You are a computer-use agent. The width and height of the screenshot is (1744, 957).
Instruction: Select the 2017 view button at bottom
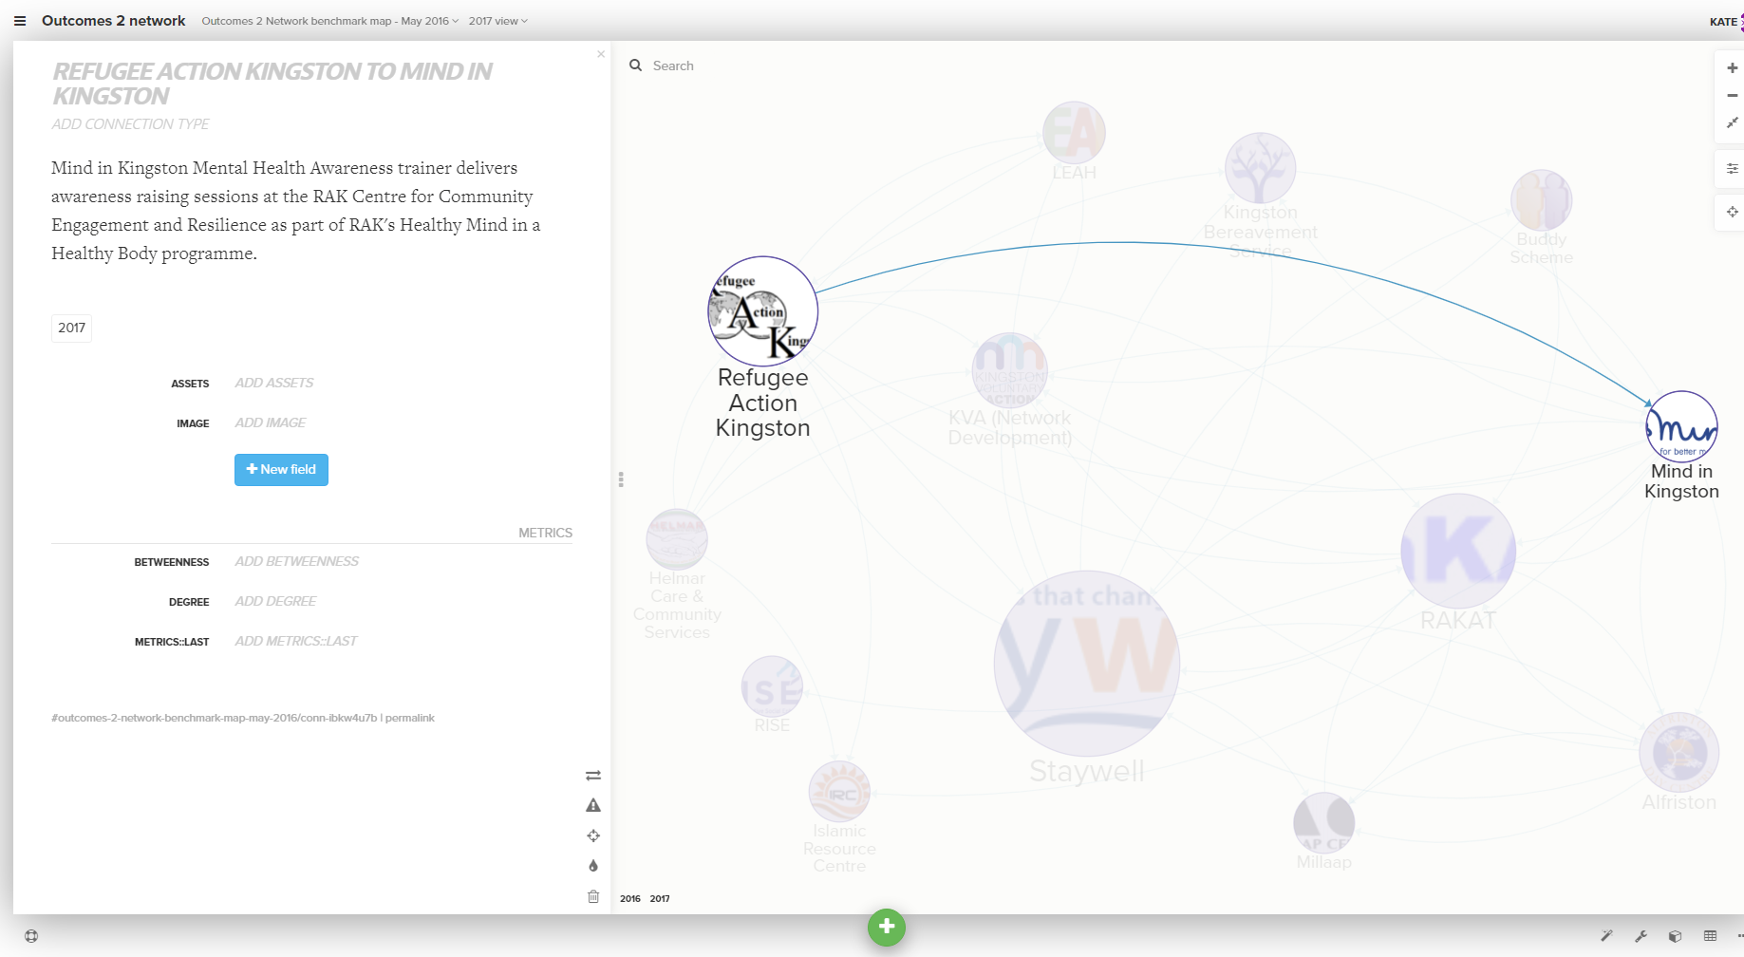pyautogui.click(x=660, y=898)
